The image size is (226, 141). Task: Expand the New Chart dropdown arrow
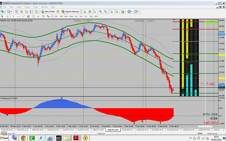(x=5, y=12)
